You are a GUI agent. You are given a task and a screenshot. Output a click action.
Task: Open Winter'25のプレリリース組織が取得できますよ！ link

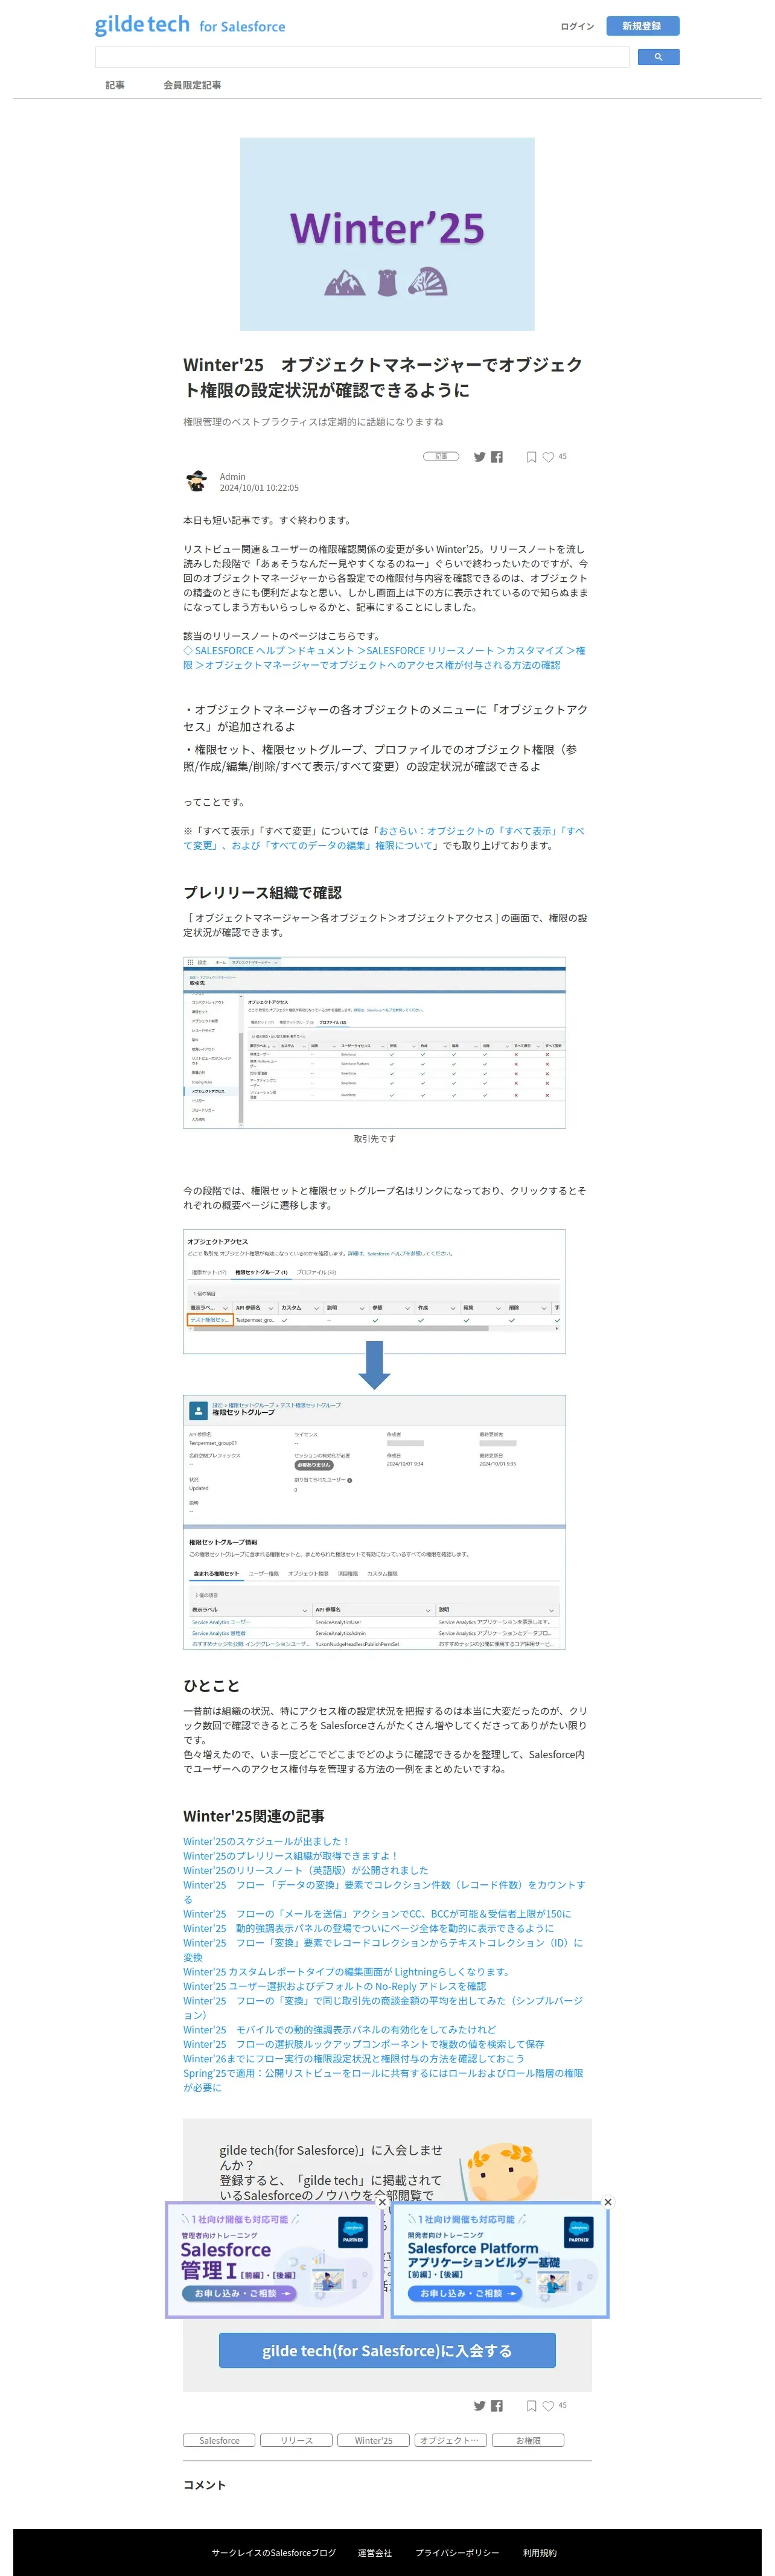(x=291, y=1856)
